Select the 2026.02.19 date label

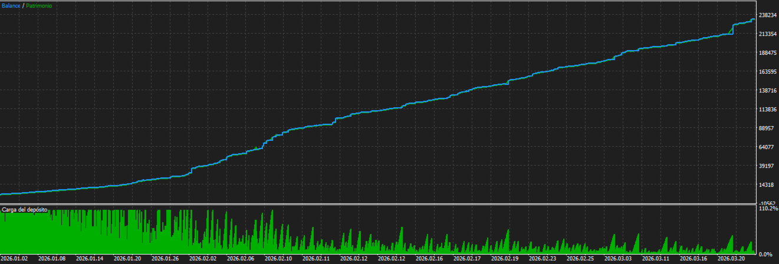coord(505,258)
